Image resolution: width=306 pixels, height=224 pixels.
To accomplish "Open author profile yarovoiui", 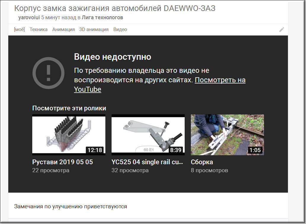I will point(29,17).
